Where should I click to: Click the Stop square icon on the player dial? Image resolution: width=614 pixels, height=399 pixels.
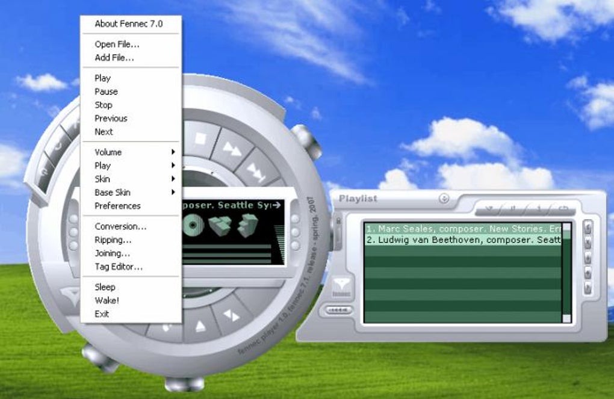click(199, 137)
